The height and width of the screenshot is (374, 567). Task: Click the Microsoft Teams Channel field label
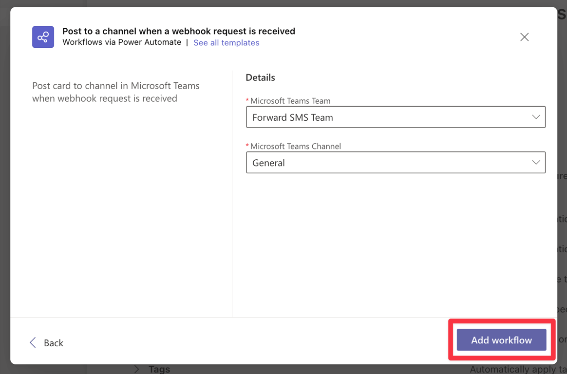[295, 146]
